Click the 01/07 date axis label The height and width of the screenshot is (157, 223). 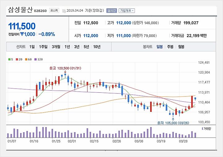point(12,141)
